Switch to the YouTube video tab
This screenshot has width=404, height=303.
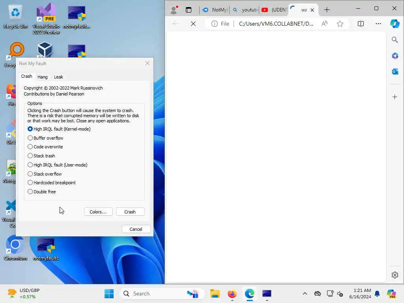click(274, 10)
